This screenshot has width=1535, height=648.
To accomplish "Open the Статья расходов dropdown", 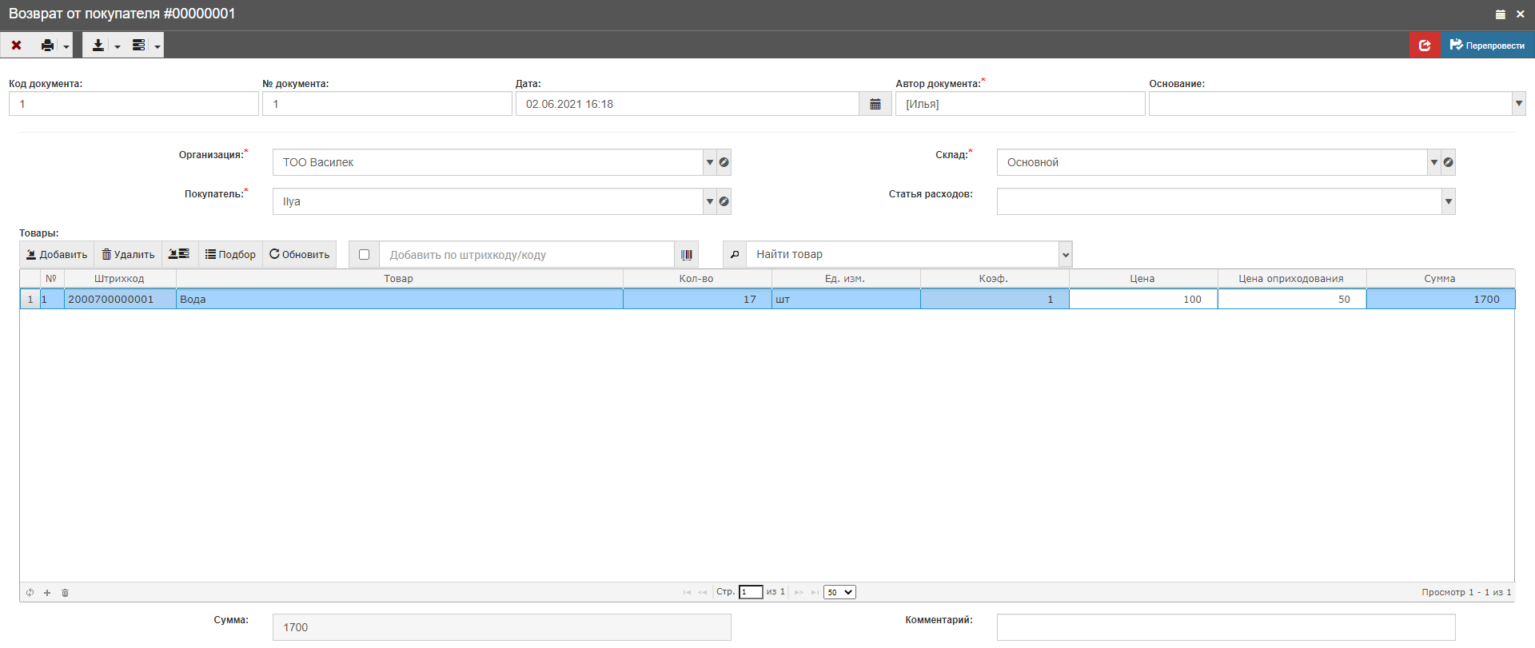I will click(x=1448, y=201).
